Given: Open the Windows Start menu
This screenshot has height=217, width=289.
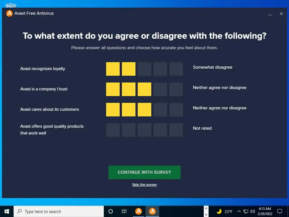Looking at the screenshot, I should tap(7, 211).
